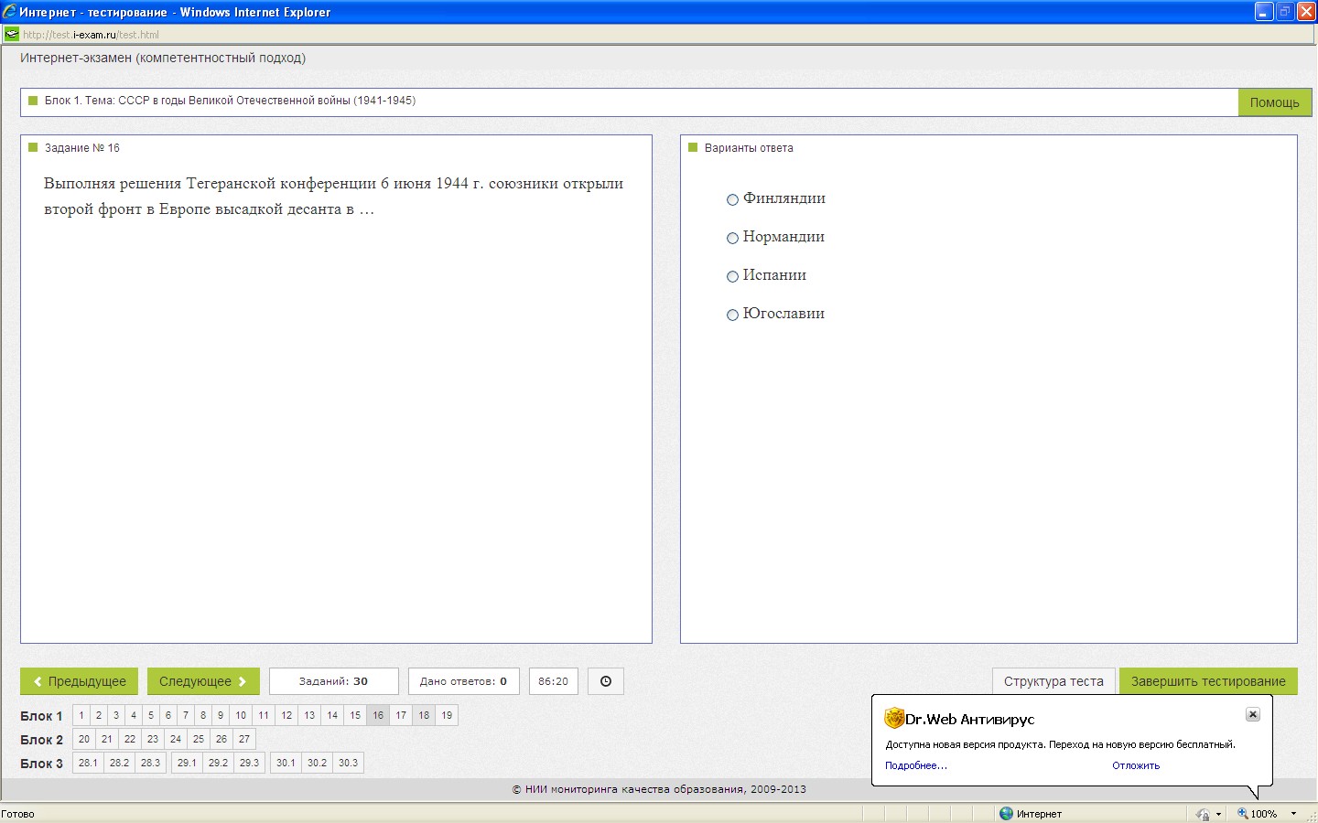This screenshot has height=823, width=1318.
Task: Open task 30.2 in Блок 3
Action: [317, 763]
